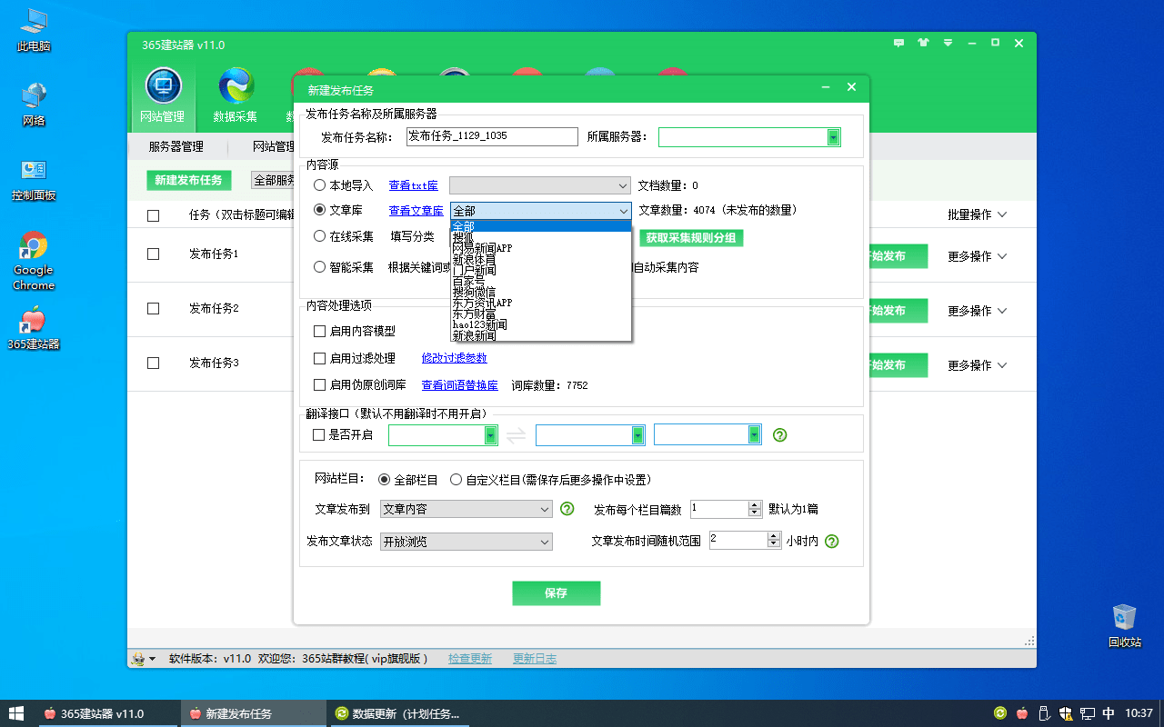The height and width of the screenshot is (727, 1164).
Task: Choose 搜狐 in the article library list
Action: click(540, 237)
